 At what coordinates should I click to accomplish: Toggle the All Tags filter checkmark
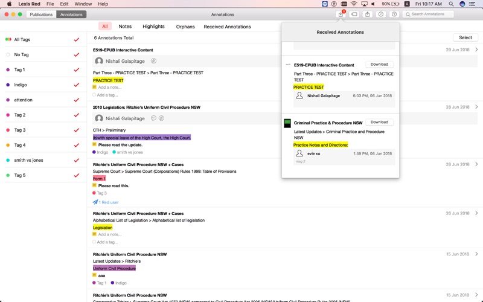77,39
